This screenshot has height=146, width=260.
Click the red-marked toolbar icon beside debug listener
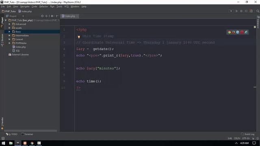251,11
